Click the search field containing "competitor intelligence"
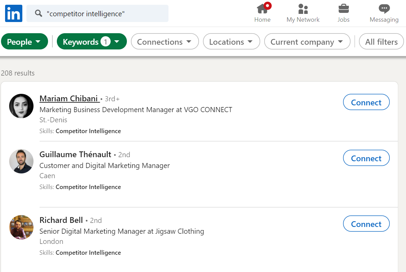This screenshot has height=272, width=406. tap(97, 14)
